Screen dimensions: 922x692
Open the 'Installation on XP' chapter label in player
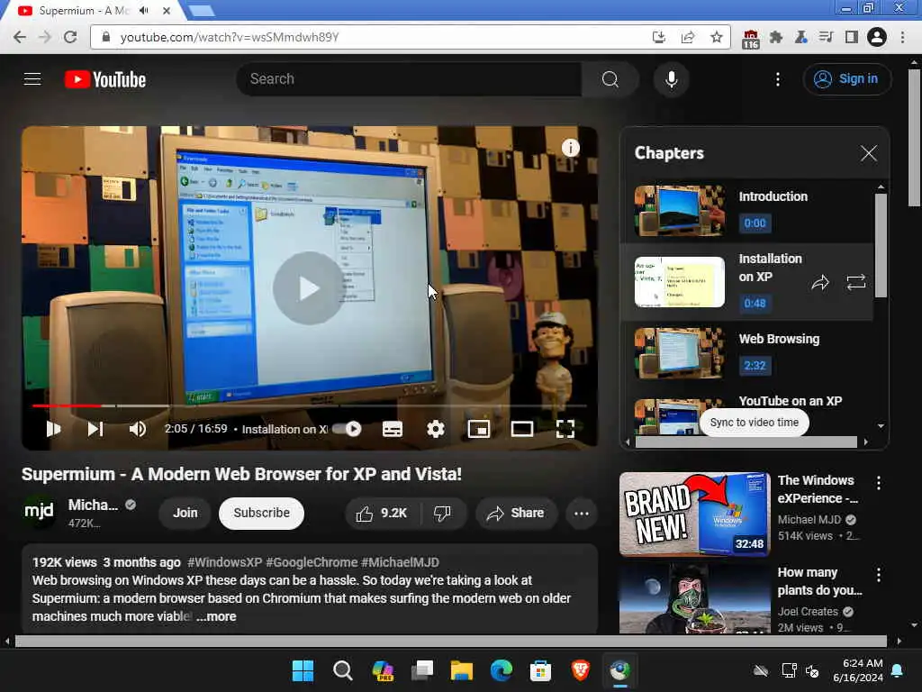click(x=285, y=429)
